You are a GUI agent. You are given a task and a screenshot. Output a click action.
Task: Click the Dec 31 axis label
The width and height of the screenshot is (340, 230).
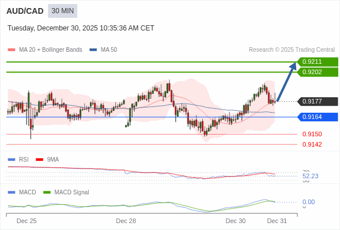[x=277, y=221]
